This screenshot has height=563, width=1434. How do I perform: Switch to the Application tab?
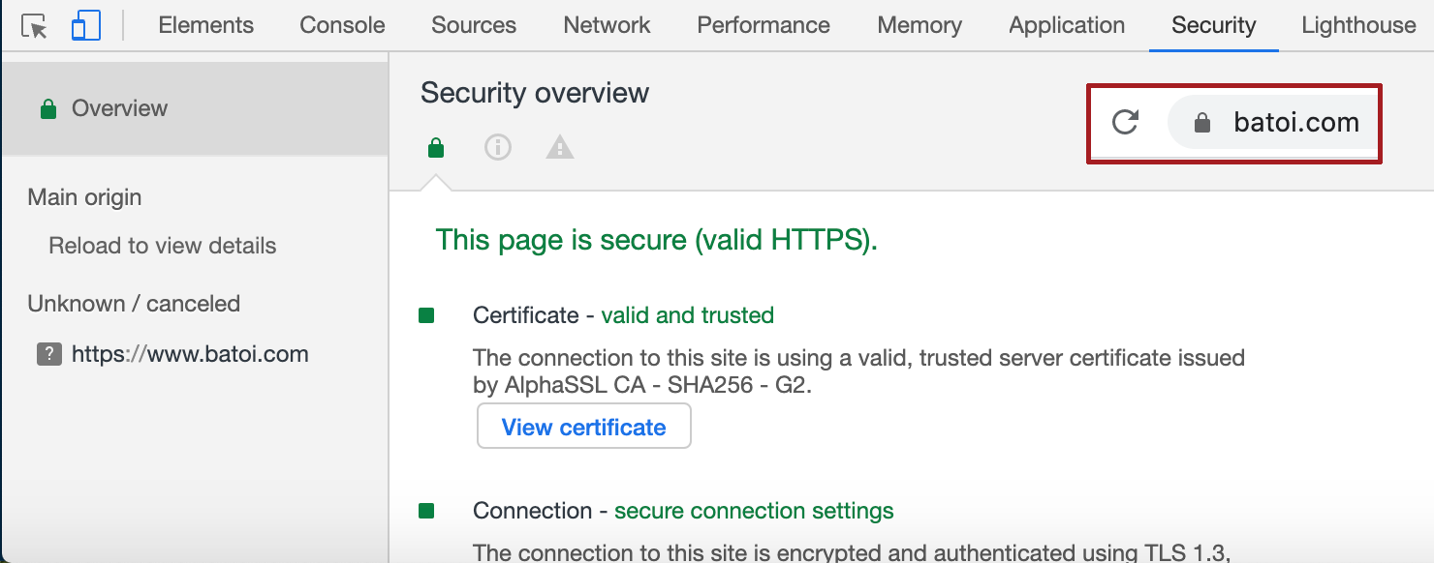pos(1067,26)
